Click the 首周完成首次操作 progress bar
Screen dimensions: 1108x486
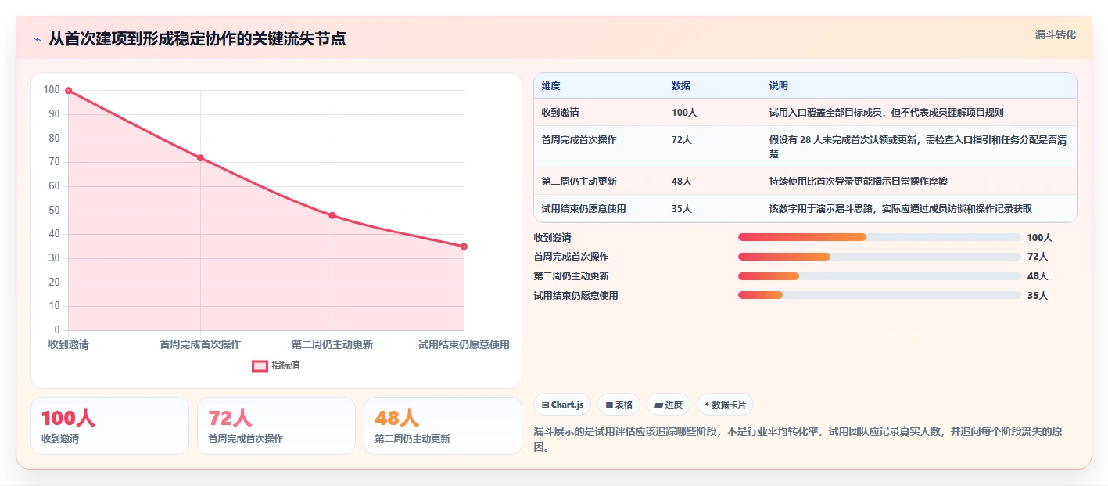coord(879,257)
